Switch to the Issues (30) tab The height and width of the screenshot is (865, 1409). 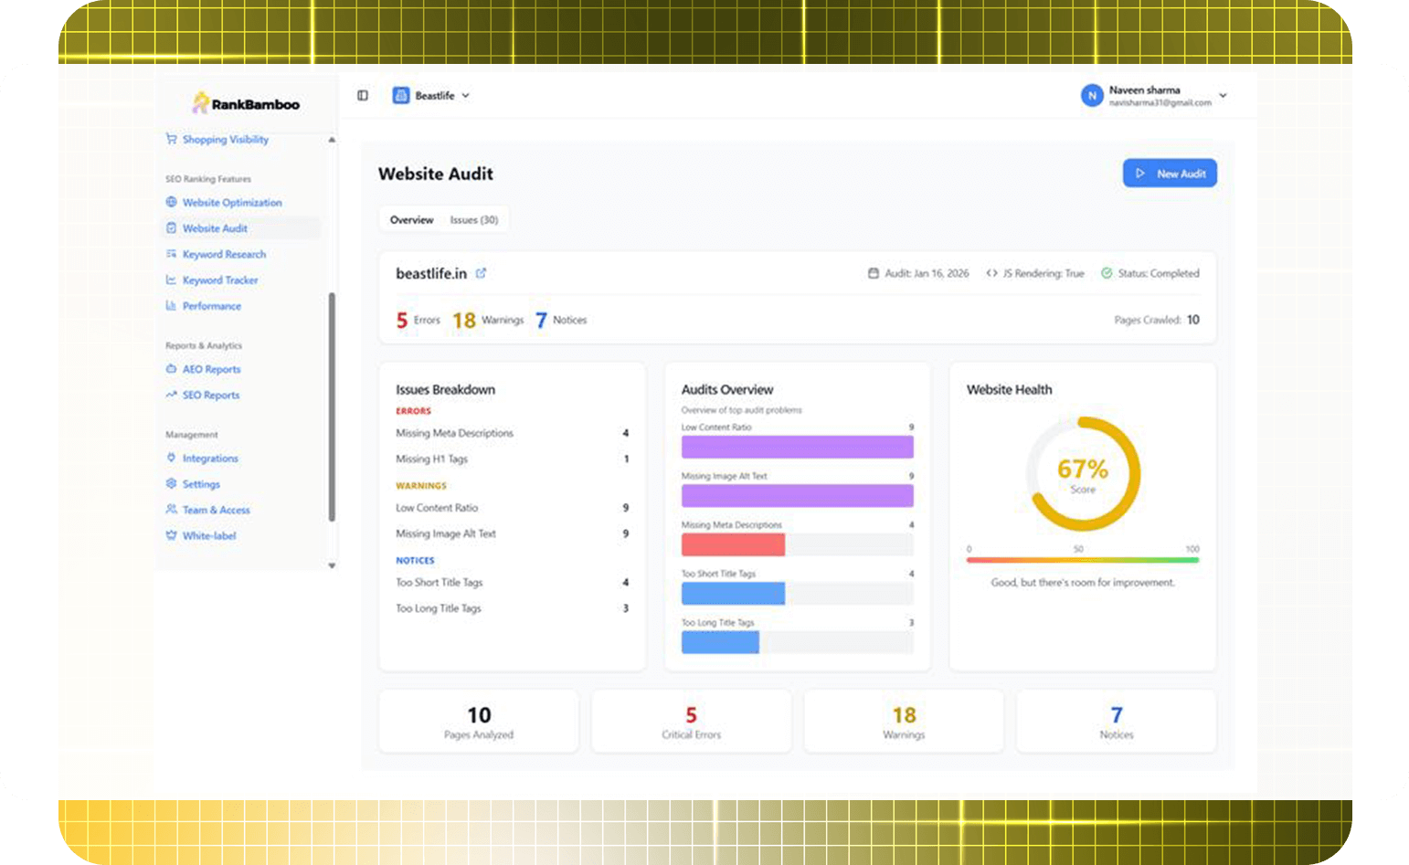pos(473,220)
